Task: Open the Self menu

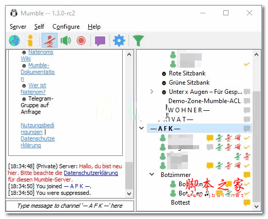Action: [x=39, y=27]
